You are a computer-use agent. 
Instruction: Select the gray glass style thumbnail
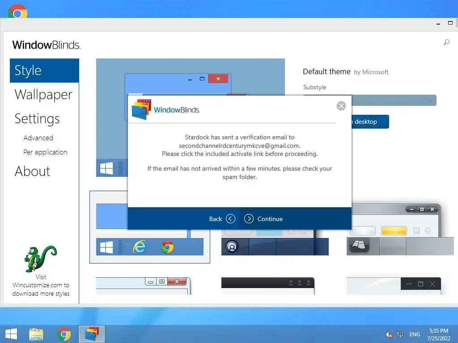tap(400, 230)
